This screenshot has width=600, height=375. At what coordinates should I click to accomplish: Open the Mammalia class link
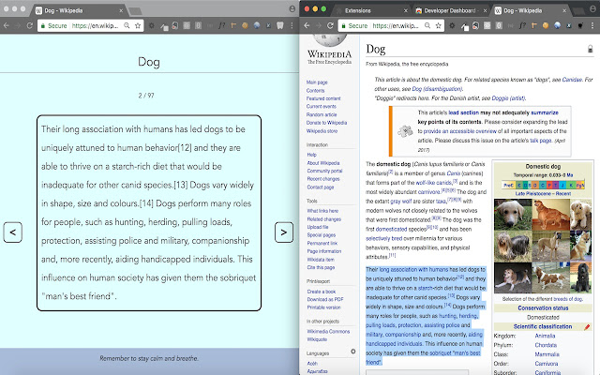(x=547, y=354)
